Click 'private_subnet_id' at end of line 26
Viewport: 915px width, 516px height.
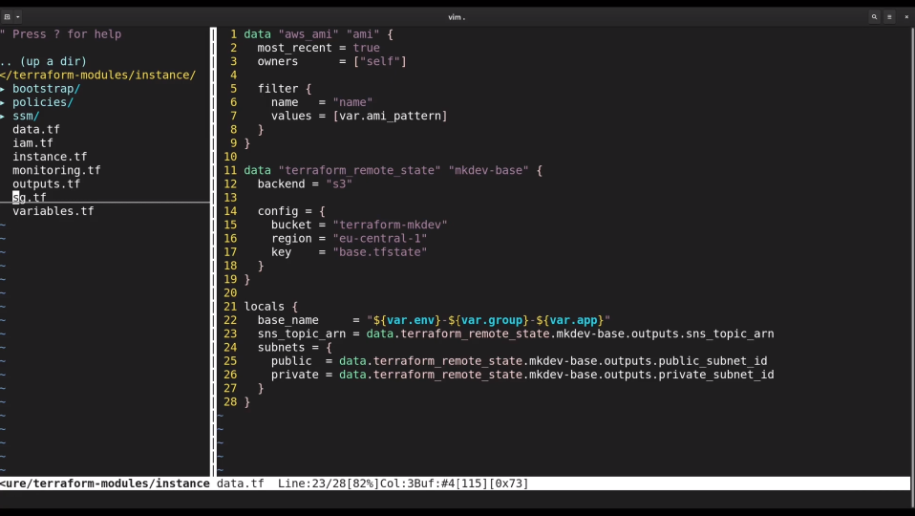[x=716, y=375]
